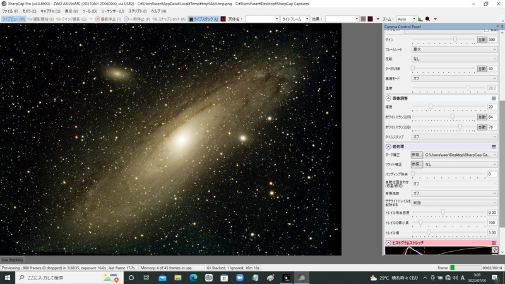Screen dimensions: 505x284
Task: Open the タイムスタンプ dropdown
Action: tap(454, 137)
